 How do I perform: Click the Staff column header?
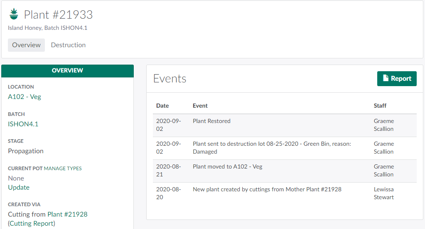point(380,106)
